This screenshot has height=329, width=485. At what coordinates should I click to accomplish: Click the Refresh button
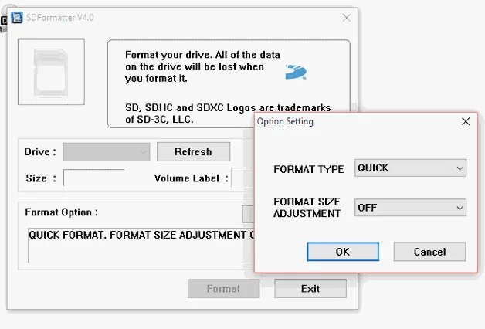(193, 151)
